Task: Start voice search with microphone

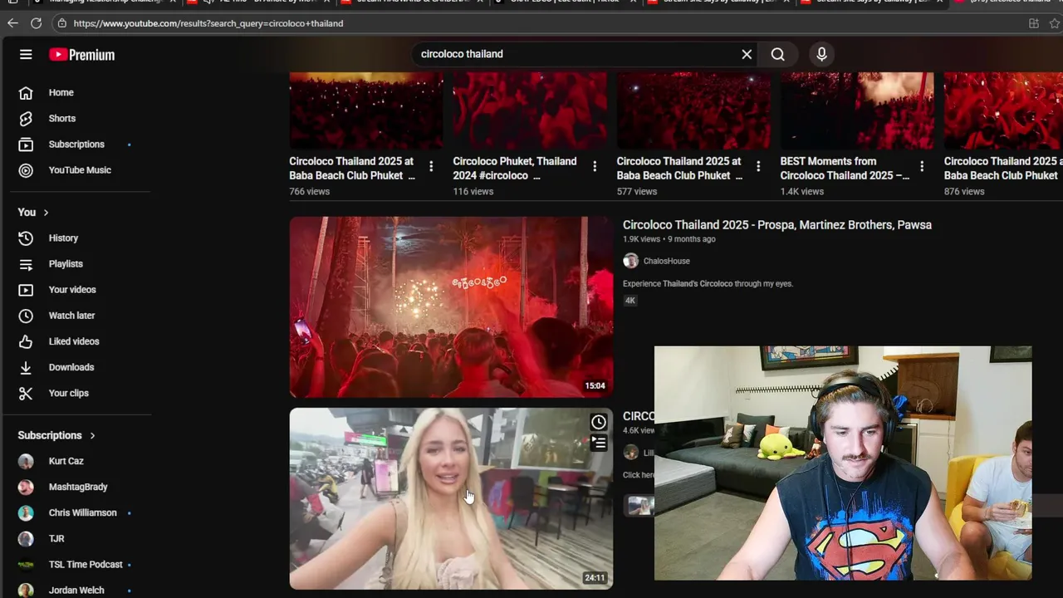Action: pos(821,54)
